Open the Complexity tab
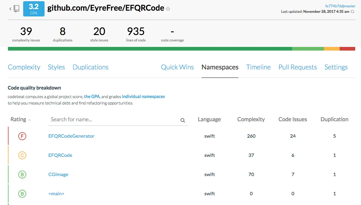This screenshot has width=361, height=205. click(x=24, y=67)
